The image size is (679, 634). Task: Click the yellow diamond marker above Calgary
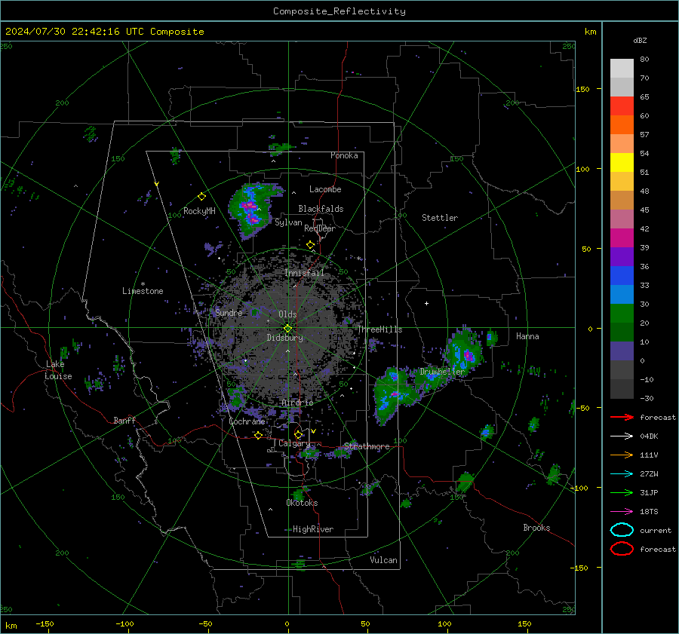pyautogui.click(x=298, y=434)
